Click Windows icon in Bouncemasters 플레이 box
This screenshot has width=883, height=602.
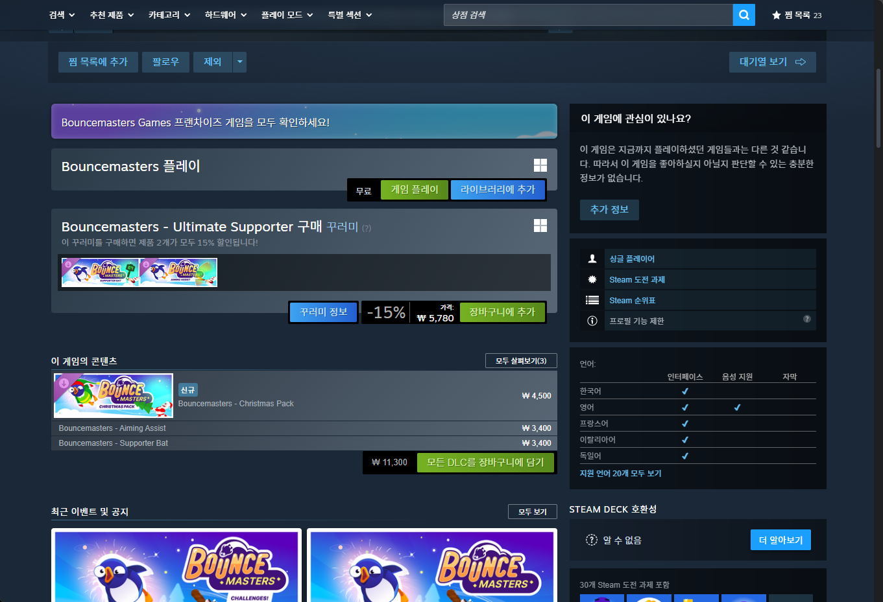tap(540, 165)
